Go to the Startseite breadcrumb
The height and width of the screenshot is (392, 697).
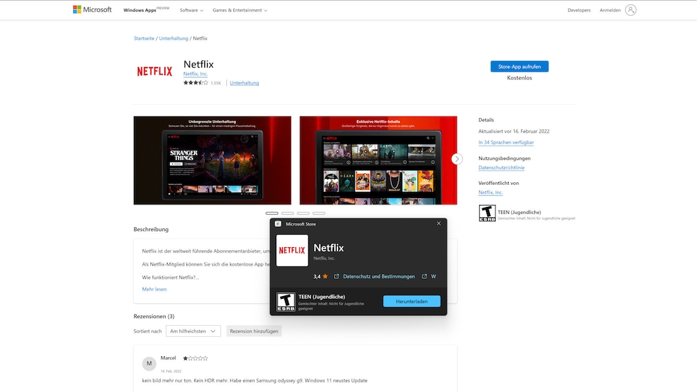(144, 38)
